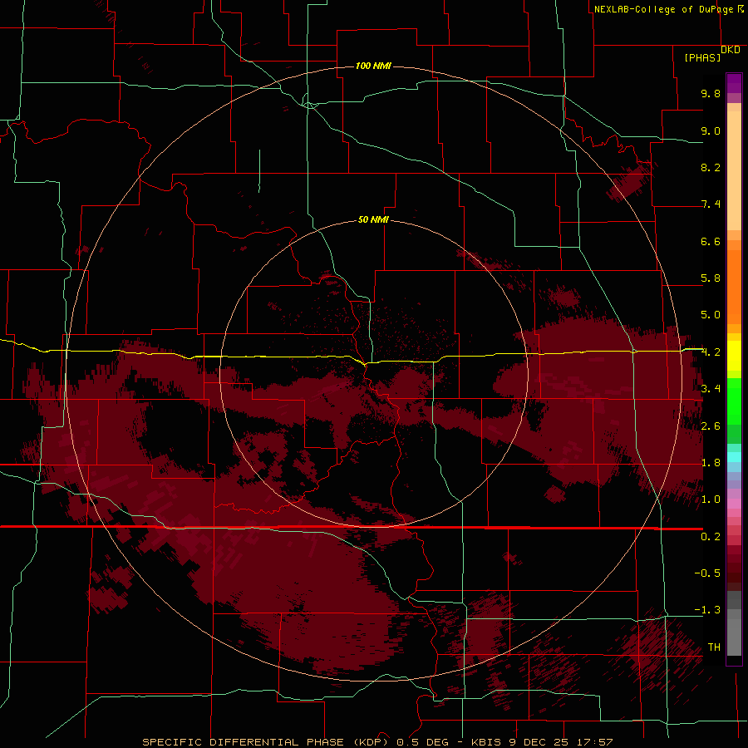Click the -1.3 scale value label

coord(707,610)
